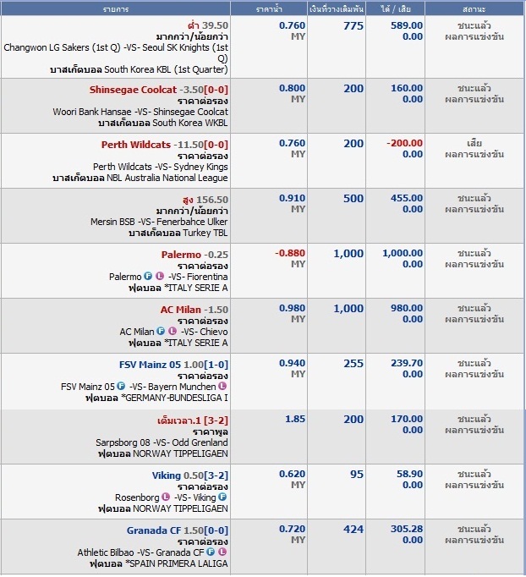The height and width of the screenshot is (577, 526).
Task: Click the F icon after FSV Mainz 05
Action: pyautogui.click(x=121, y=387)
